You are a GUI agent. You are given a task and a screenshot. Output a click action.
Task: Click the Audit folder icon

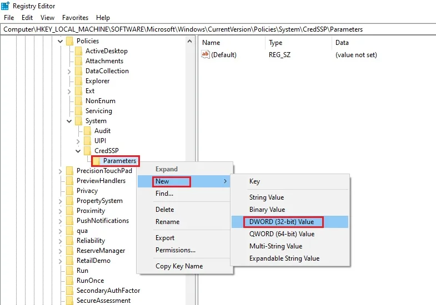[88, 131]
